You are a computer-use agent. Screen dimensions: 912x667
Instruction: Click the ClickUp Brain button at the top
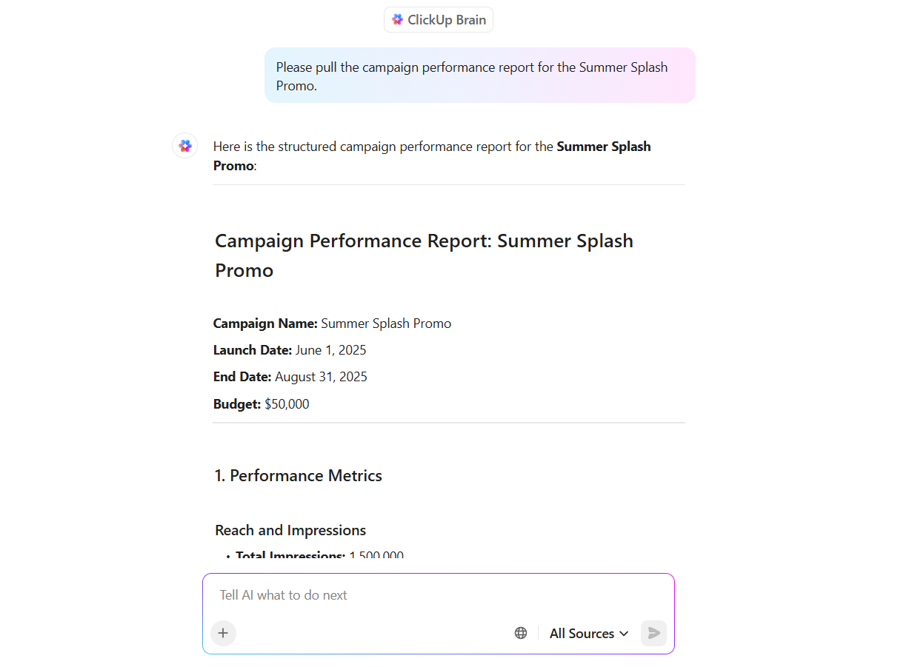438,19
